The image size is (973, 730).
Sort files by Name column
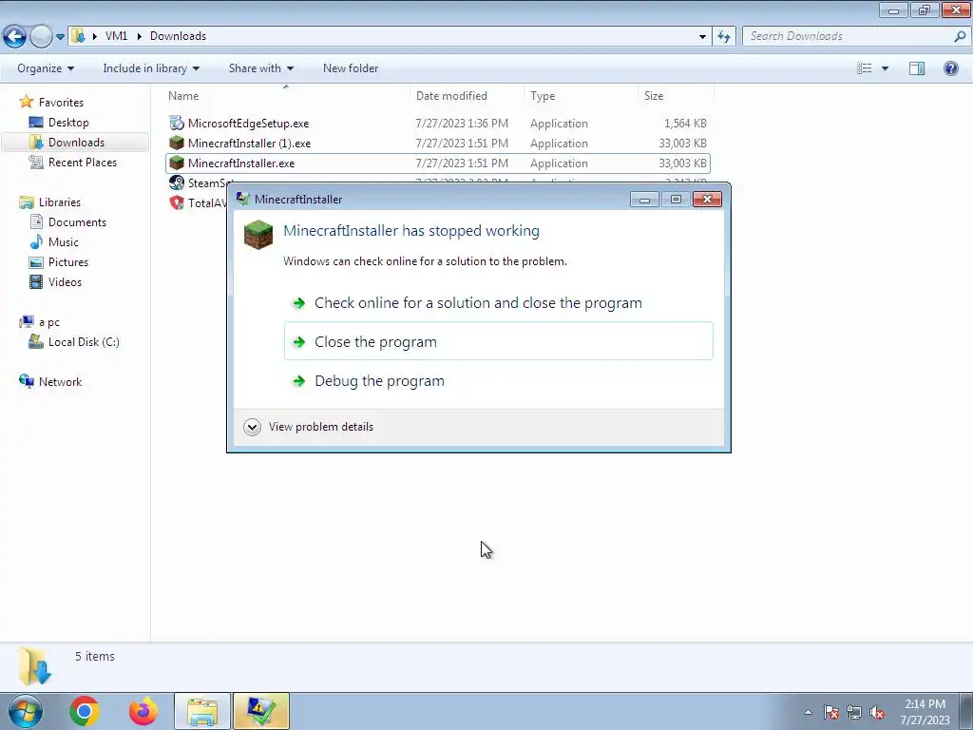(287, 96)
